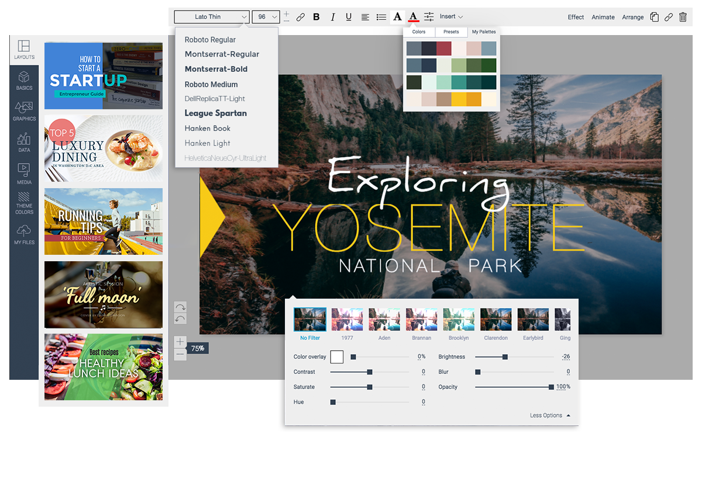Toggle bold text formatting
702x478 pixels.
(x=316, y=17)
